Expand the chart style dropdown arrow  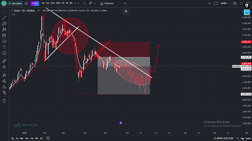(x=95, y=3)
